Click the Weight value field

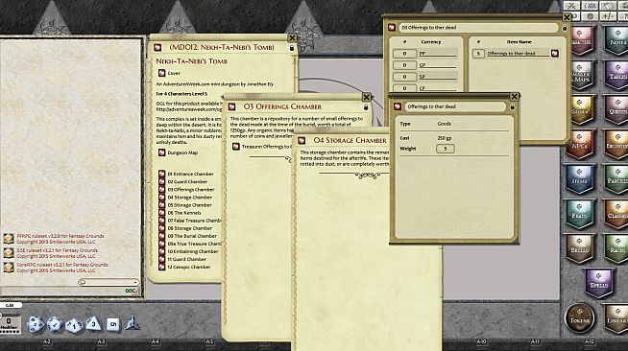click(x=445, y=149)
